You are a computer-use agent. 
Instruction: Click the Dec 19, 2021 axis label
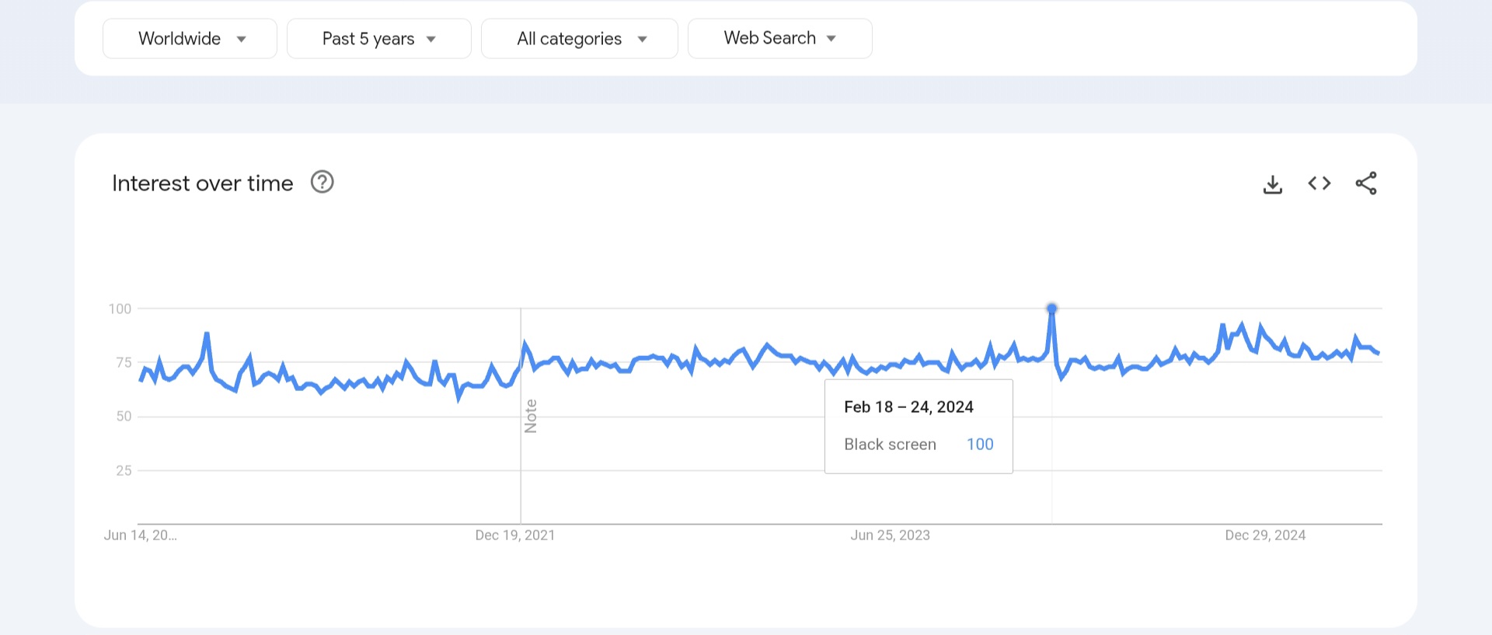click(x=515, y=536)
